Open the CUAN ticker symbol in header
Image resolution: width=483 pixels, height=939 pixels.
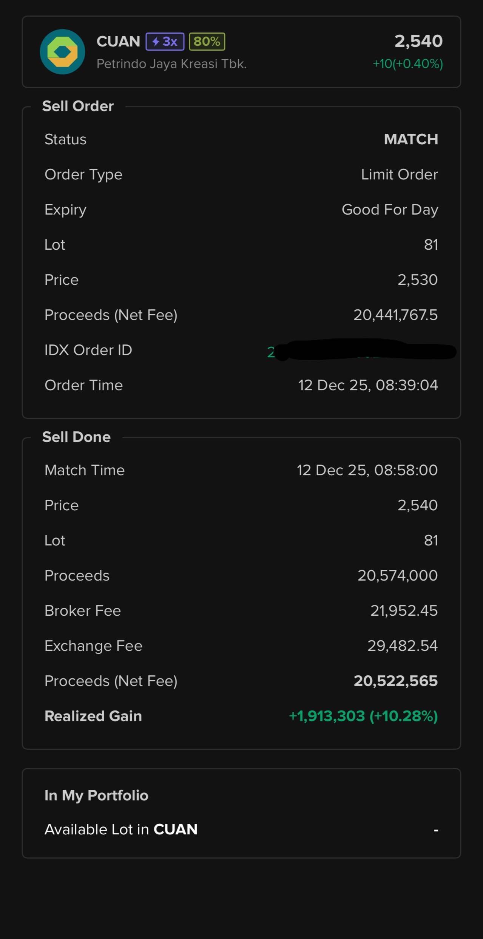[x=118, y=42]
